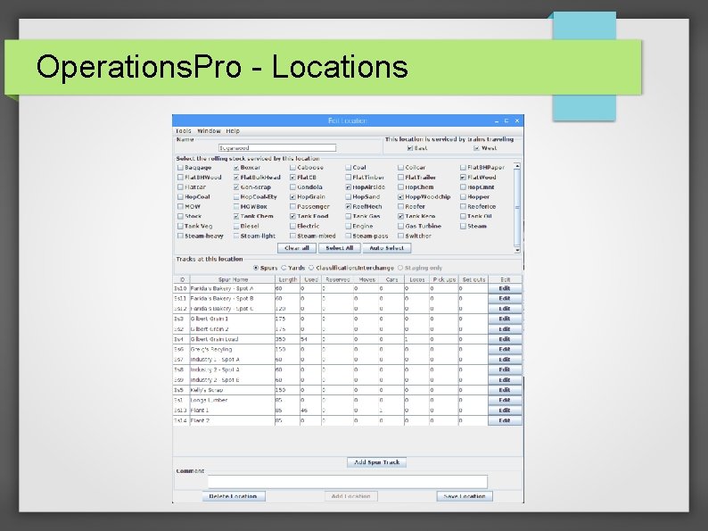Click the Comment text field
This screenshot has height=531, width=708.
347,481
